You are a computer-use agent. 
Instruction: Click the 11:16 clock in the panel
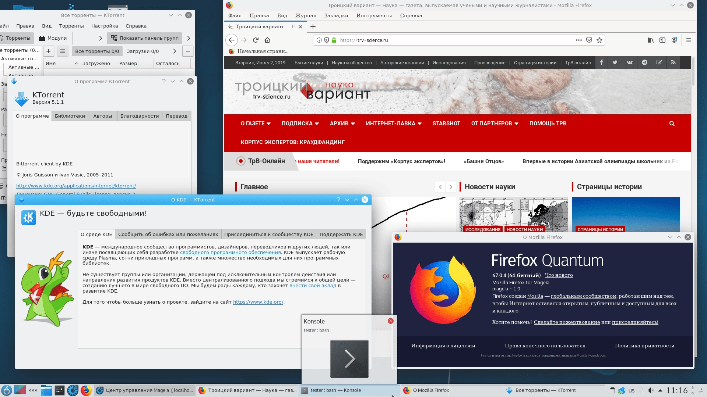point(677,390)
